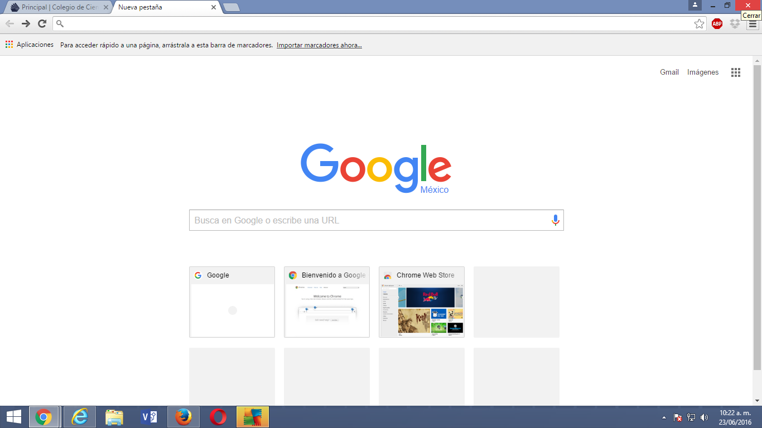Open the Bienvenido a Google thumbnail
The height and width of the screenshot is (428, 762).
point(327,302)
